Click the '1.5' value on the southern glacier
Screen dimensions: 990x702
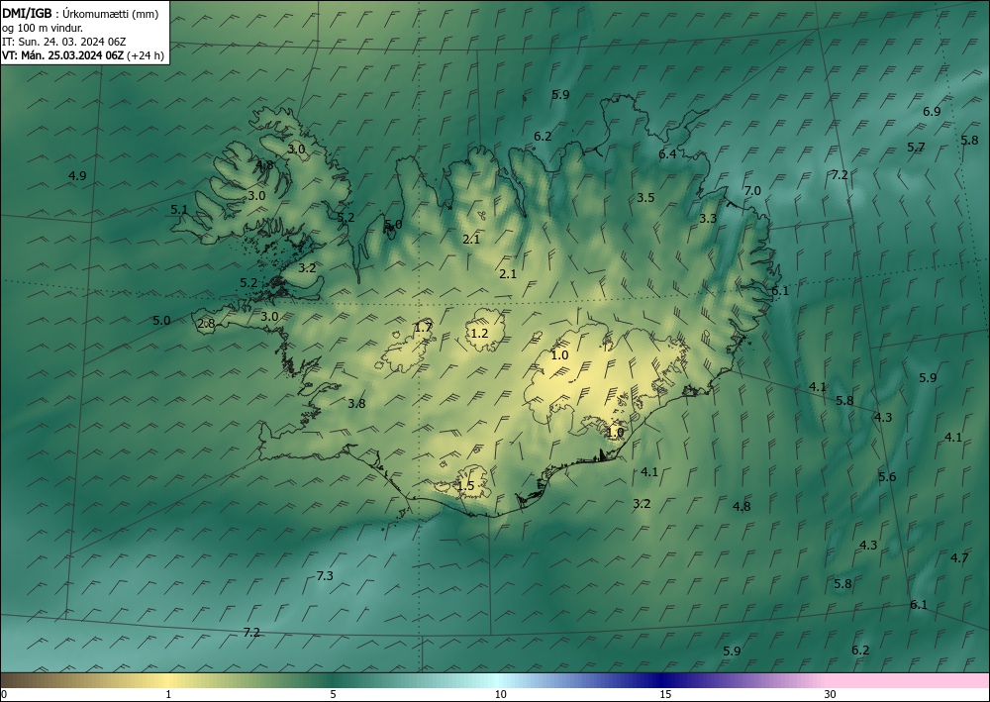point(465,485)
